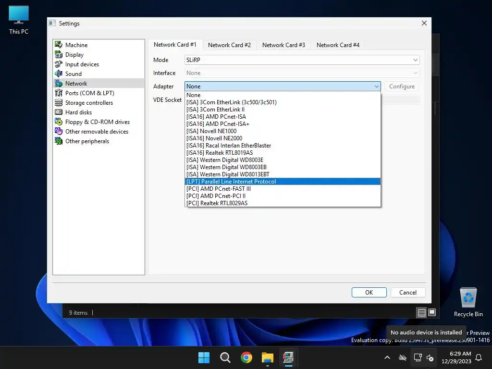Open Floppy & CD-ROM drives icon

59,122
